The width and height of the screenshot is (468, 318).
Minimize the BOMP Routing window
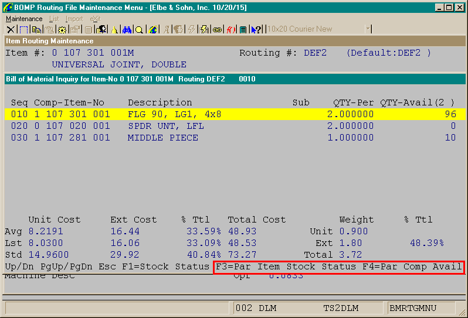pyautogui.click(x=439, y=8)
